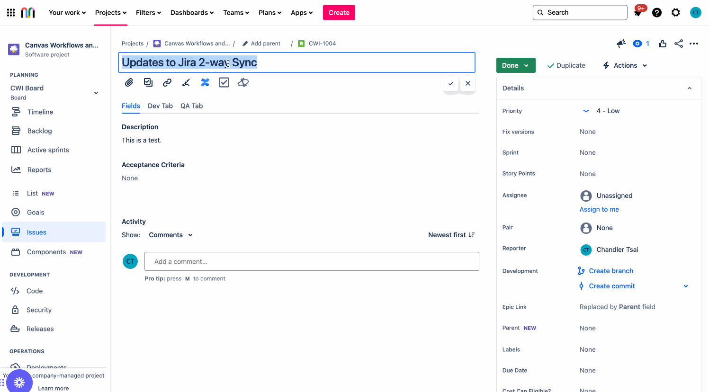This screenshot has height=392, width=709.
Task: Open the Your work dropdown
Action: [67, 13]
